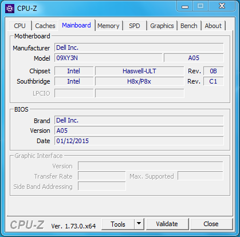Close the window with the X button

click(222, 6)
